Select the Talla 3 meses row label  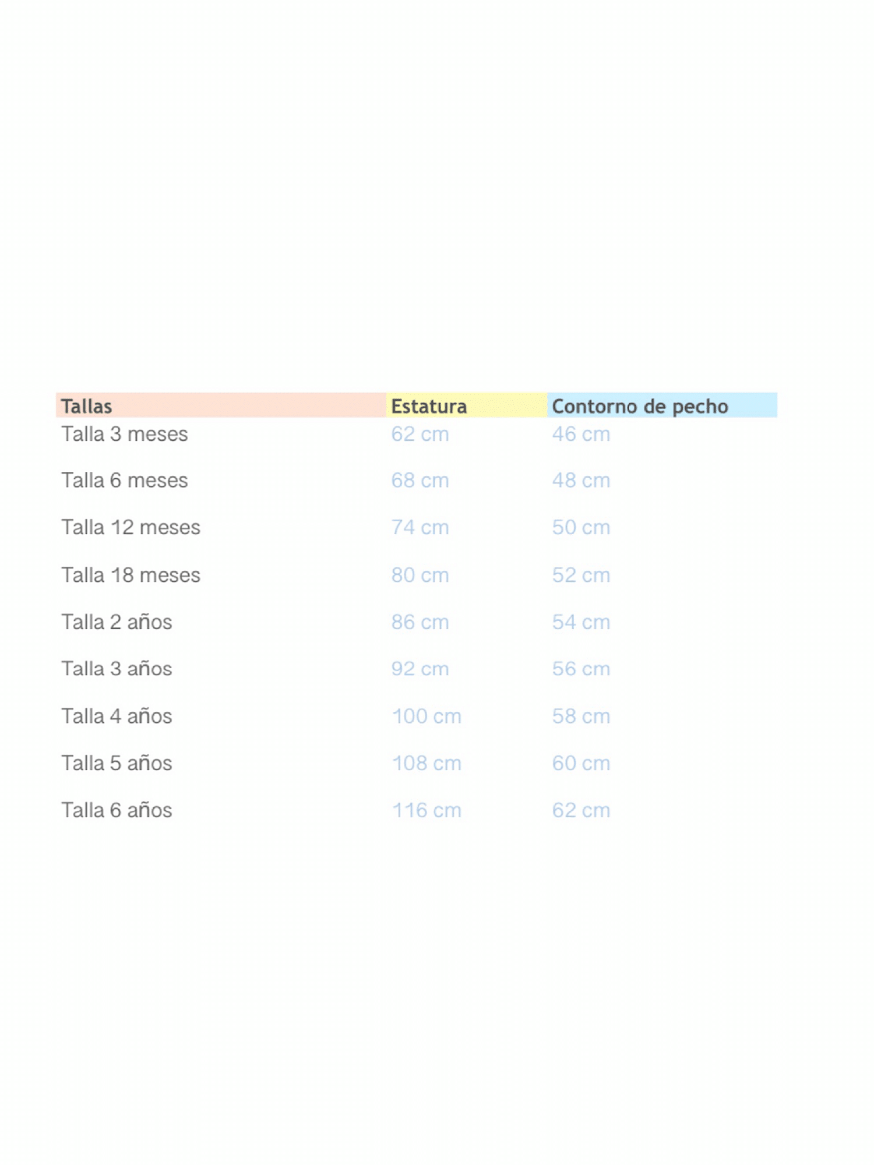(x=125, y=435)
